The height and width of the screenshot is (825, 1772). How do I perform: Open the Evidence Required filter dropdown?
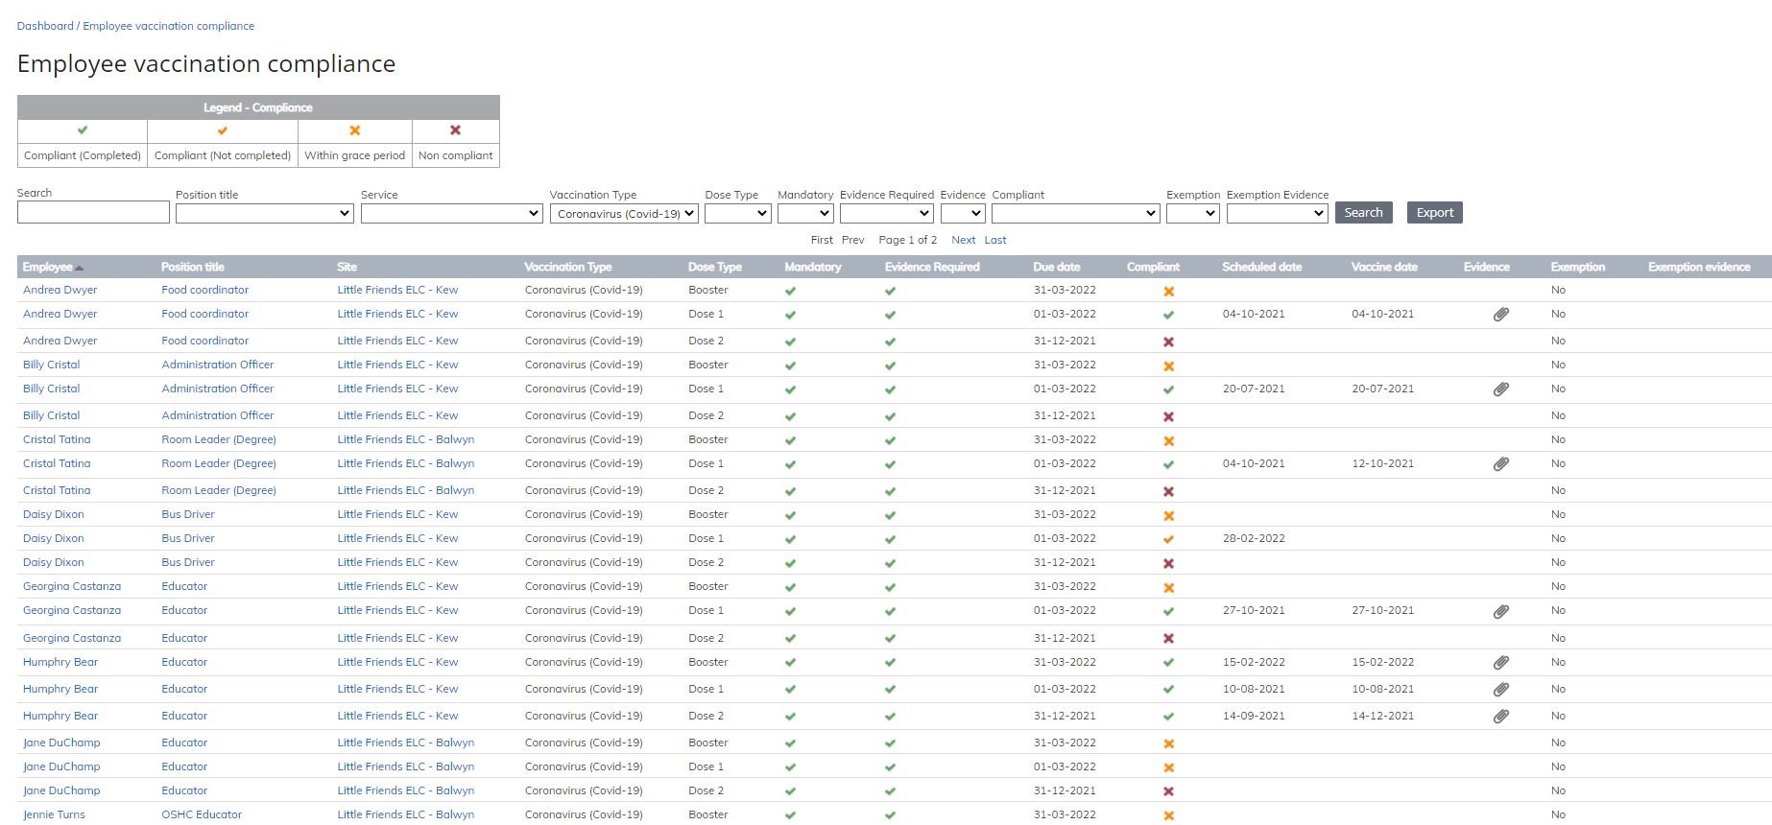tap(887, 214)
